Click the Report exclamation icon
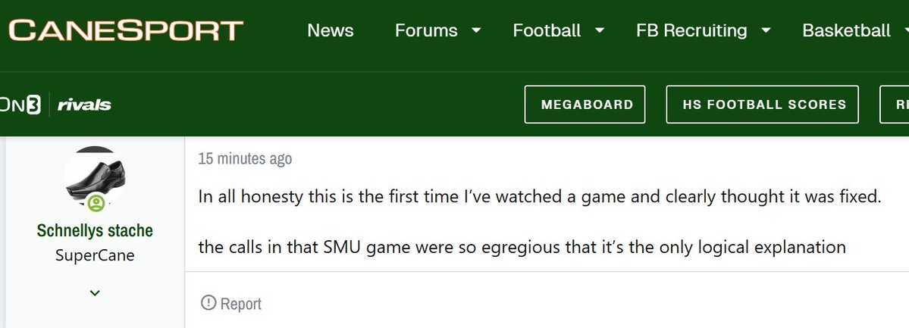This screenshot has width=909, height=328. (208, 303)
